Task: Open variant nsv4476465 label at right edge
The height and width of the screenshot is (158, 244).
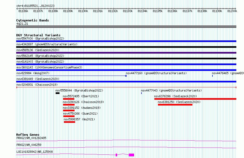Action: coord(228,73)
